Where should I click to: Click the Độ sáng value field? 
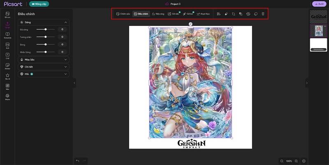click(63, 29)
